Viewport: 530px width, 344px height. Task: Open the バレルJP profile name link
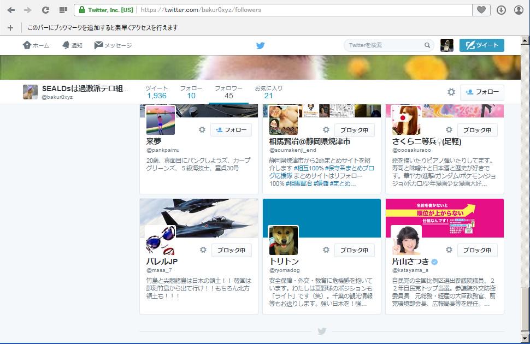(x=162, y=261)
